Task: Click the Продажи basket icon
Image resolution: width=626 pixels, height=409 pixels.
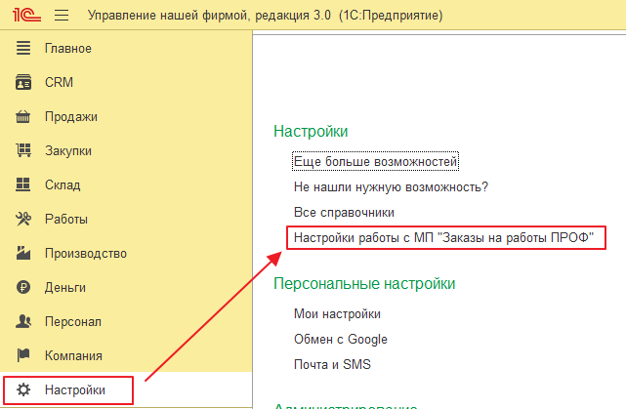Action: pyautogui.click(x=23, y=116)
